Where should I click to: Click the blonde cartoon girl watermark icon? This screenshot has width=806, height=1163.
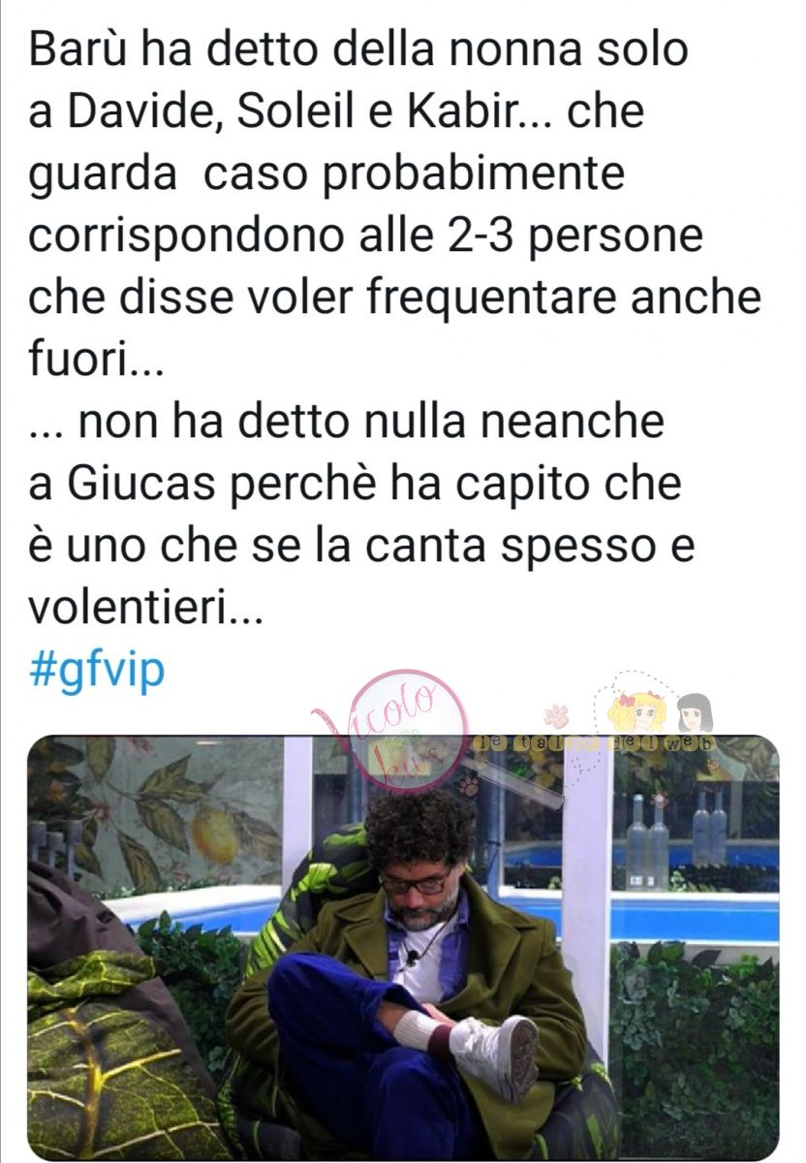(x=635, y=712)
